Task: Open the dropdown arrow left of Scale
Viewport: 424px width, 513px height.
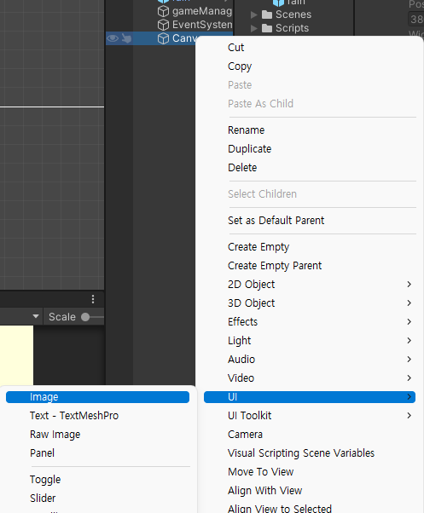Action: tap(36, 316)
